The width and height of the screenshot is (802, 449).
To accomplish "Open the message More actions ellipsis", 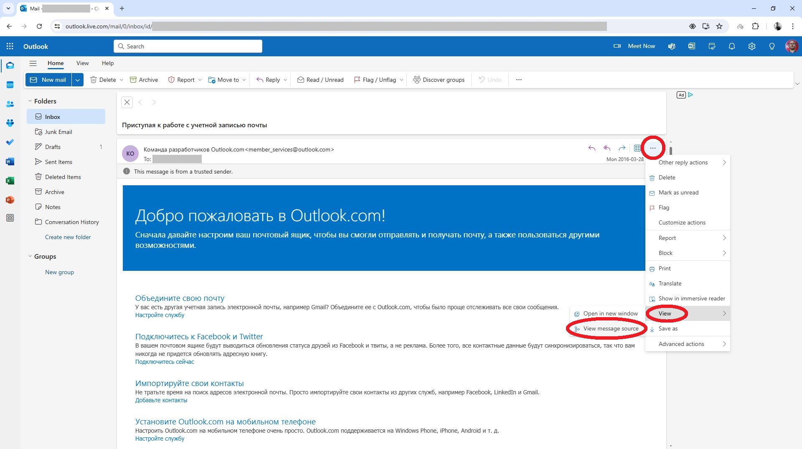I will coord(653,148).
